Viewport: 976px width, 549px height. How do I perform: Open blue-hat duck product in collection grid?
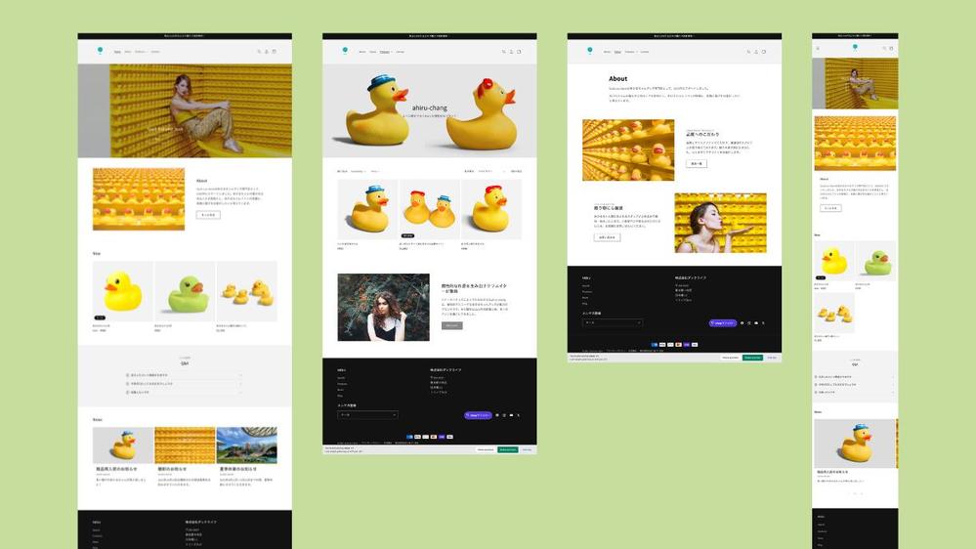(367, 209)
